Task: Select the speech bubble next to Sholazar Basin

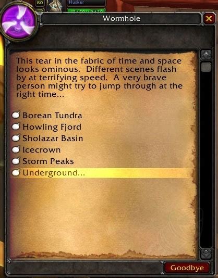Action: 16,138
